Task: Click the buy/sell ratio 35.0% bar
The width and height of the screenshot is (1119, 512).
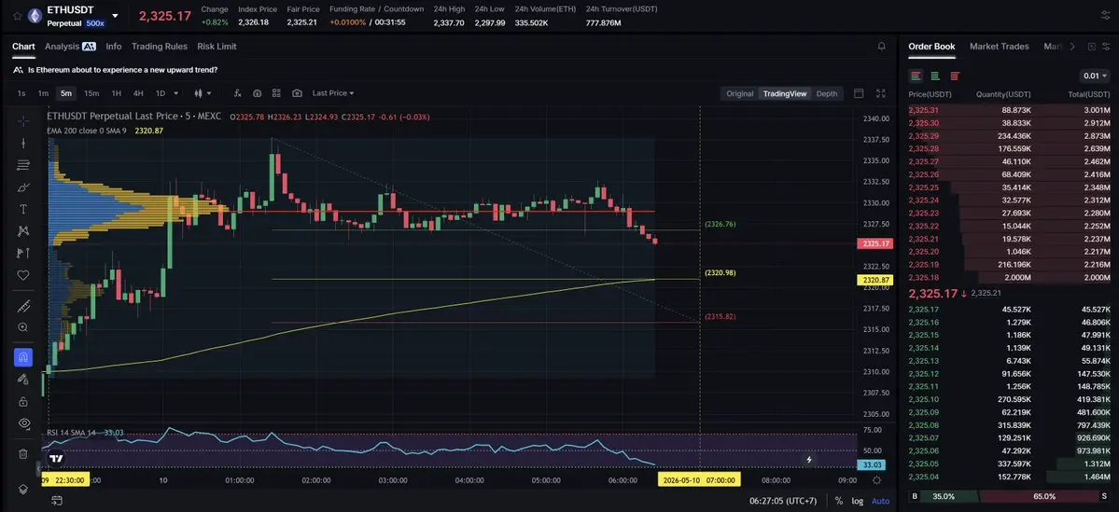Action: [944, 496]
